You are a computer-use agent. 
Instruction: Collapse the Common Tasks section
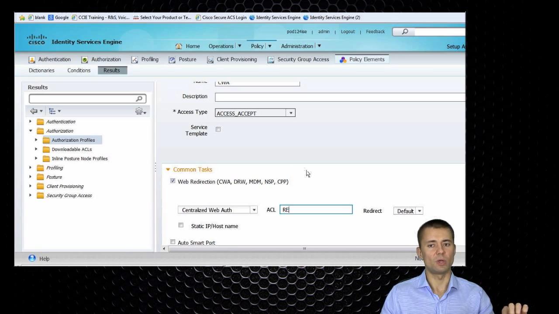click(168, 170)
